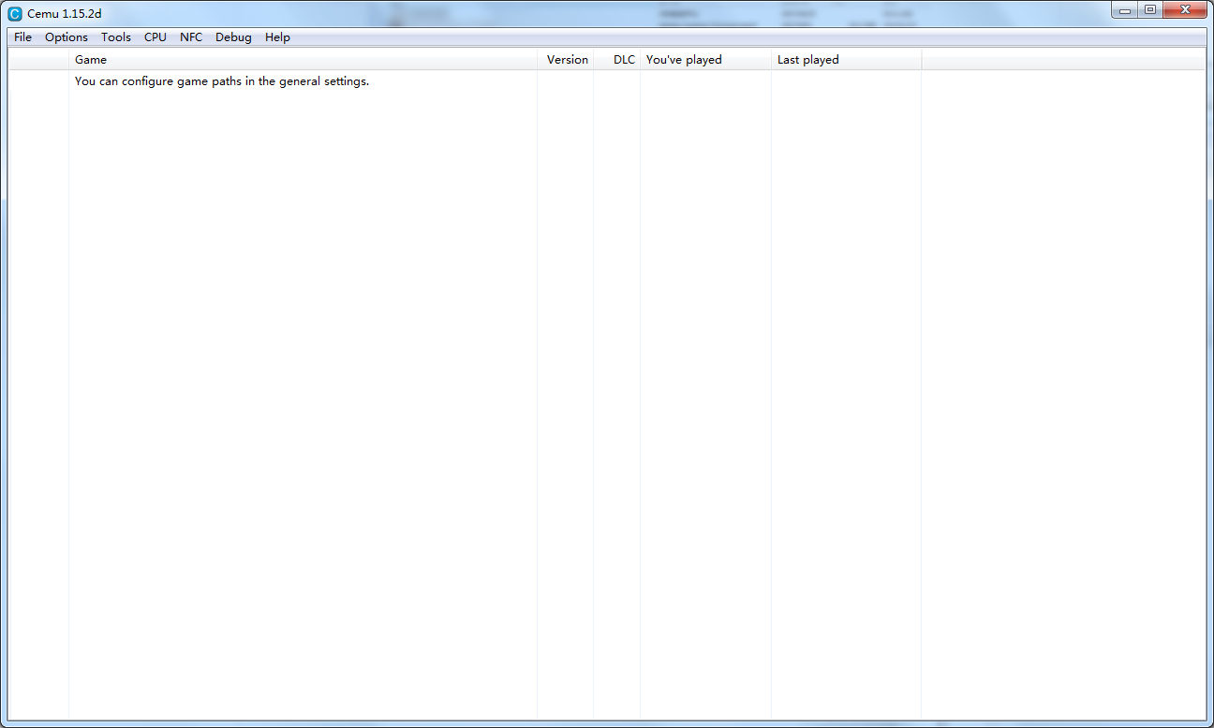Sort by You've played column header
The height and width of the screenshot is (728, 1214).
pos(705,60)
